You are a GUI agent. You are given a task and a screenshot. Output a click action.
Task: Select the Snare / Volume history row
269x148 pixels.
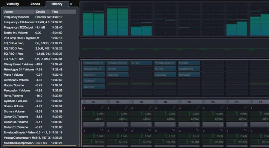click(40, 106)
